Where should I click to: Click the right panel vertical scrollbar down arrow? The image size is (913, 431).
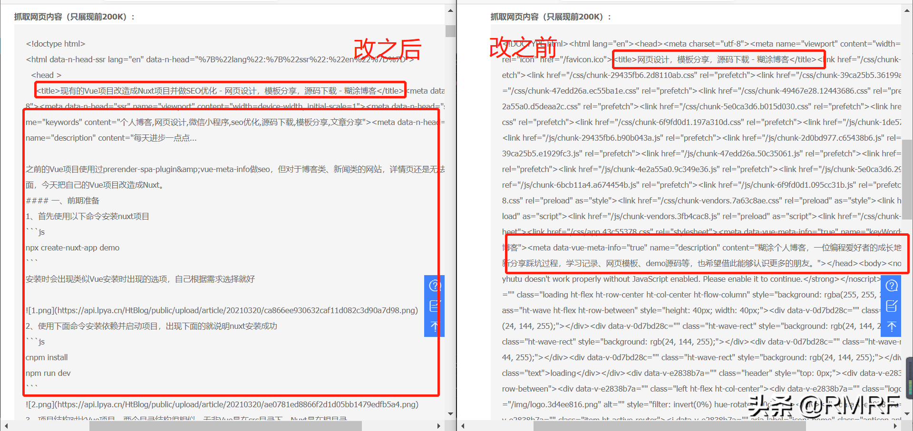pyautogui.click(x=907, y=414)
